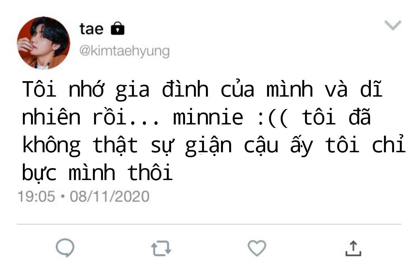The width and height of the screenshot is (418, 267).
Task: Click the text nhiên rồi... in the tweet
Action: (91, 117)
